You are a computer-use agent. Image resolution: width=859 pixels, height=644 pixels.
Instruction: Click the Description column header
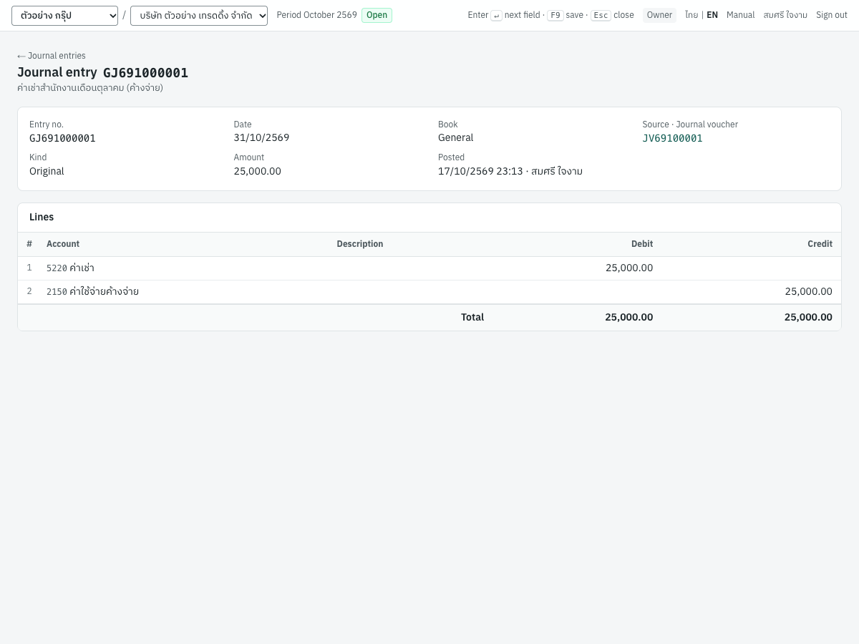click(x=360, y=244)
